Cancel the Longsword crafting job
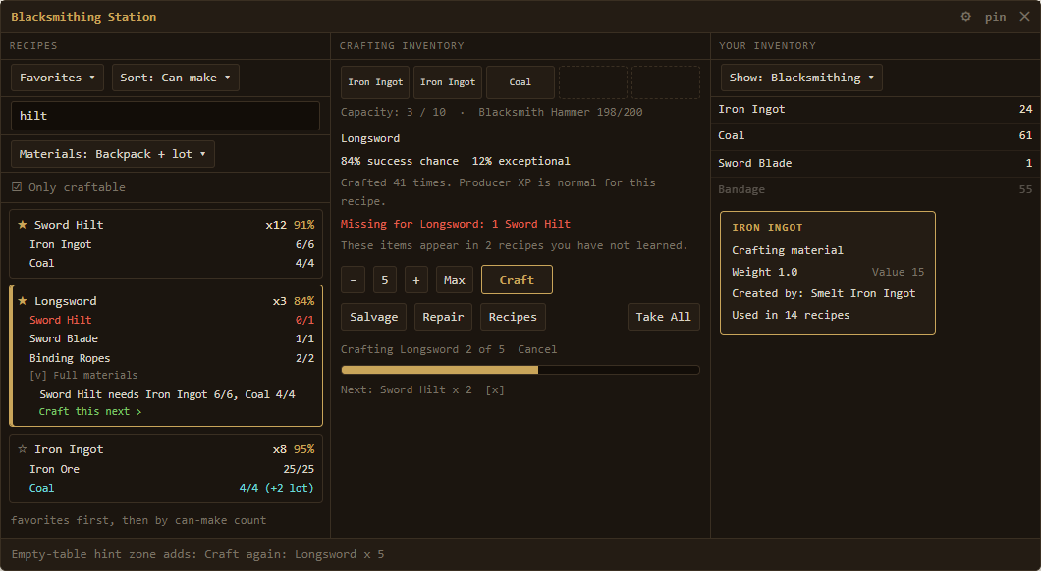 tap(537, 349)
